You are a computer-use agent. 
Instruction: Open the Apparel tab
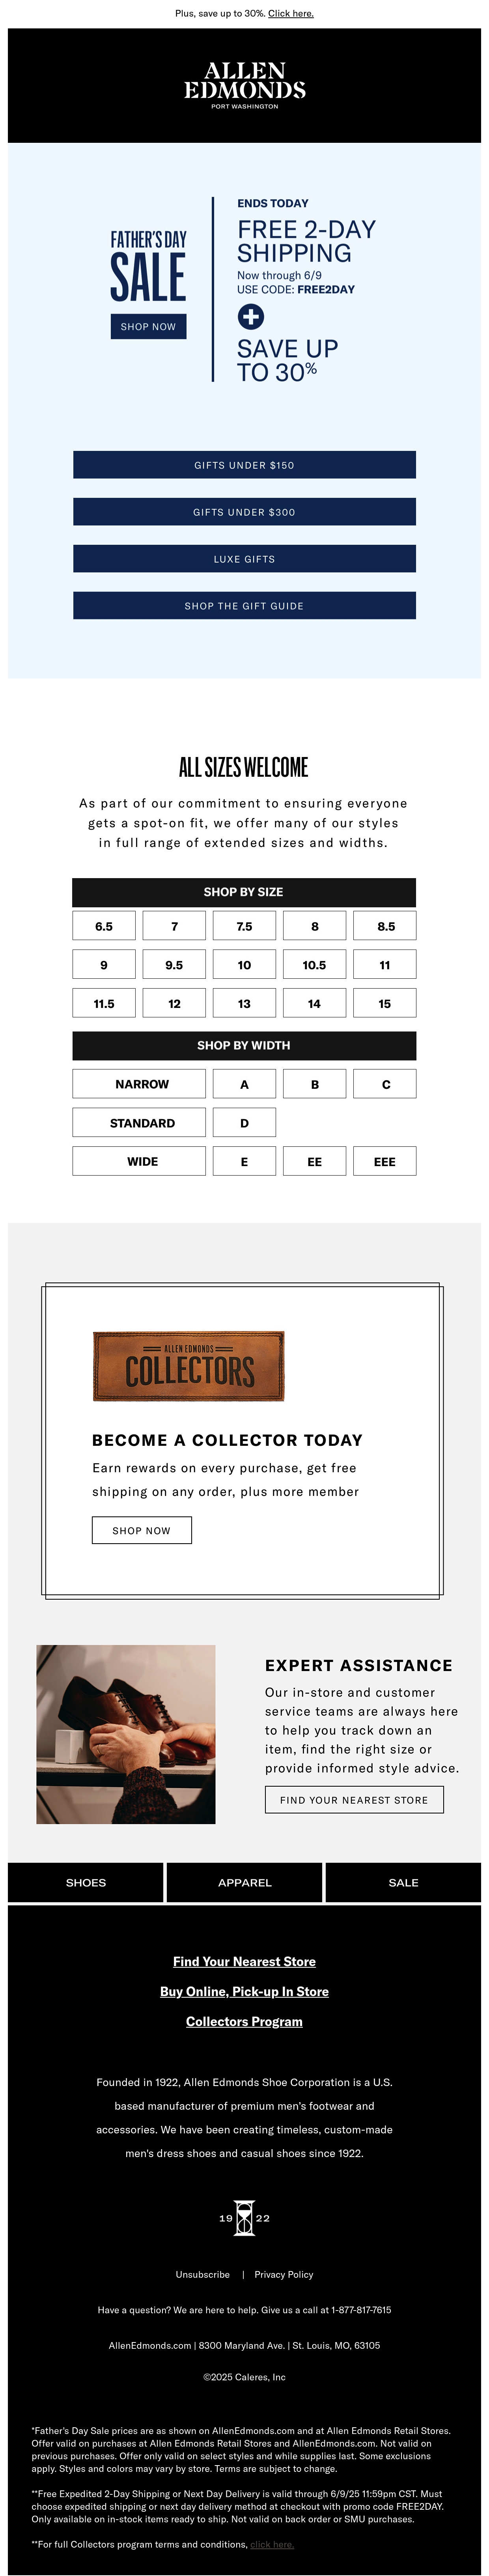244,1882
